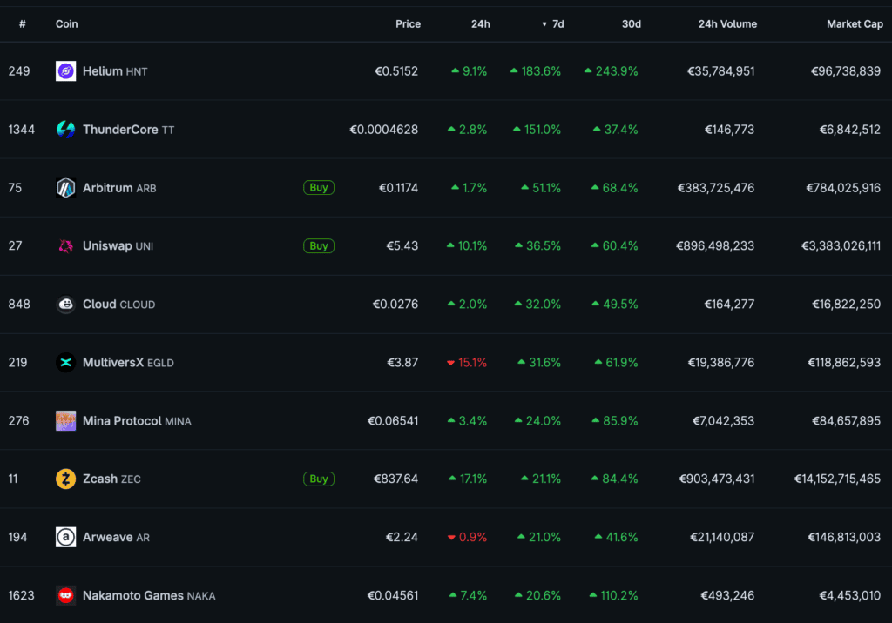Screen dimensions: 892x623
Task: Click the Helium coin logo icon
Action: click(65, 71)
